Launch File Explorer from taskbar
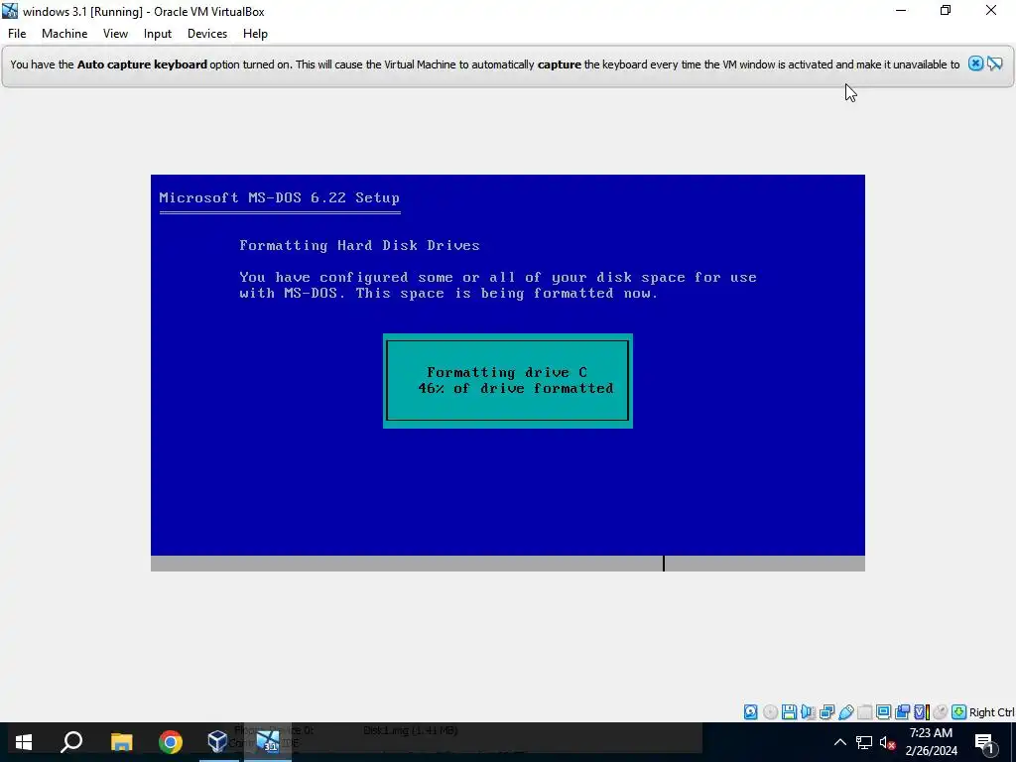 [x=121, y=742]
